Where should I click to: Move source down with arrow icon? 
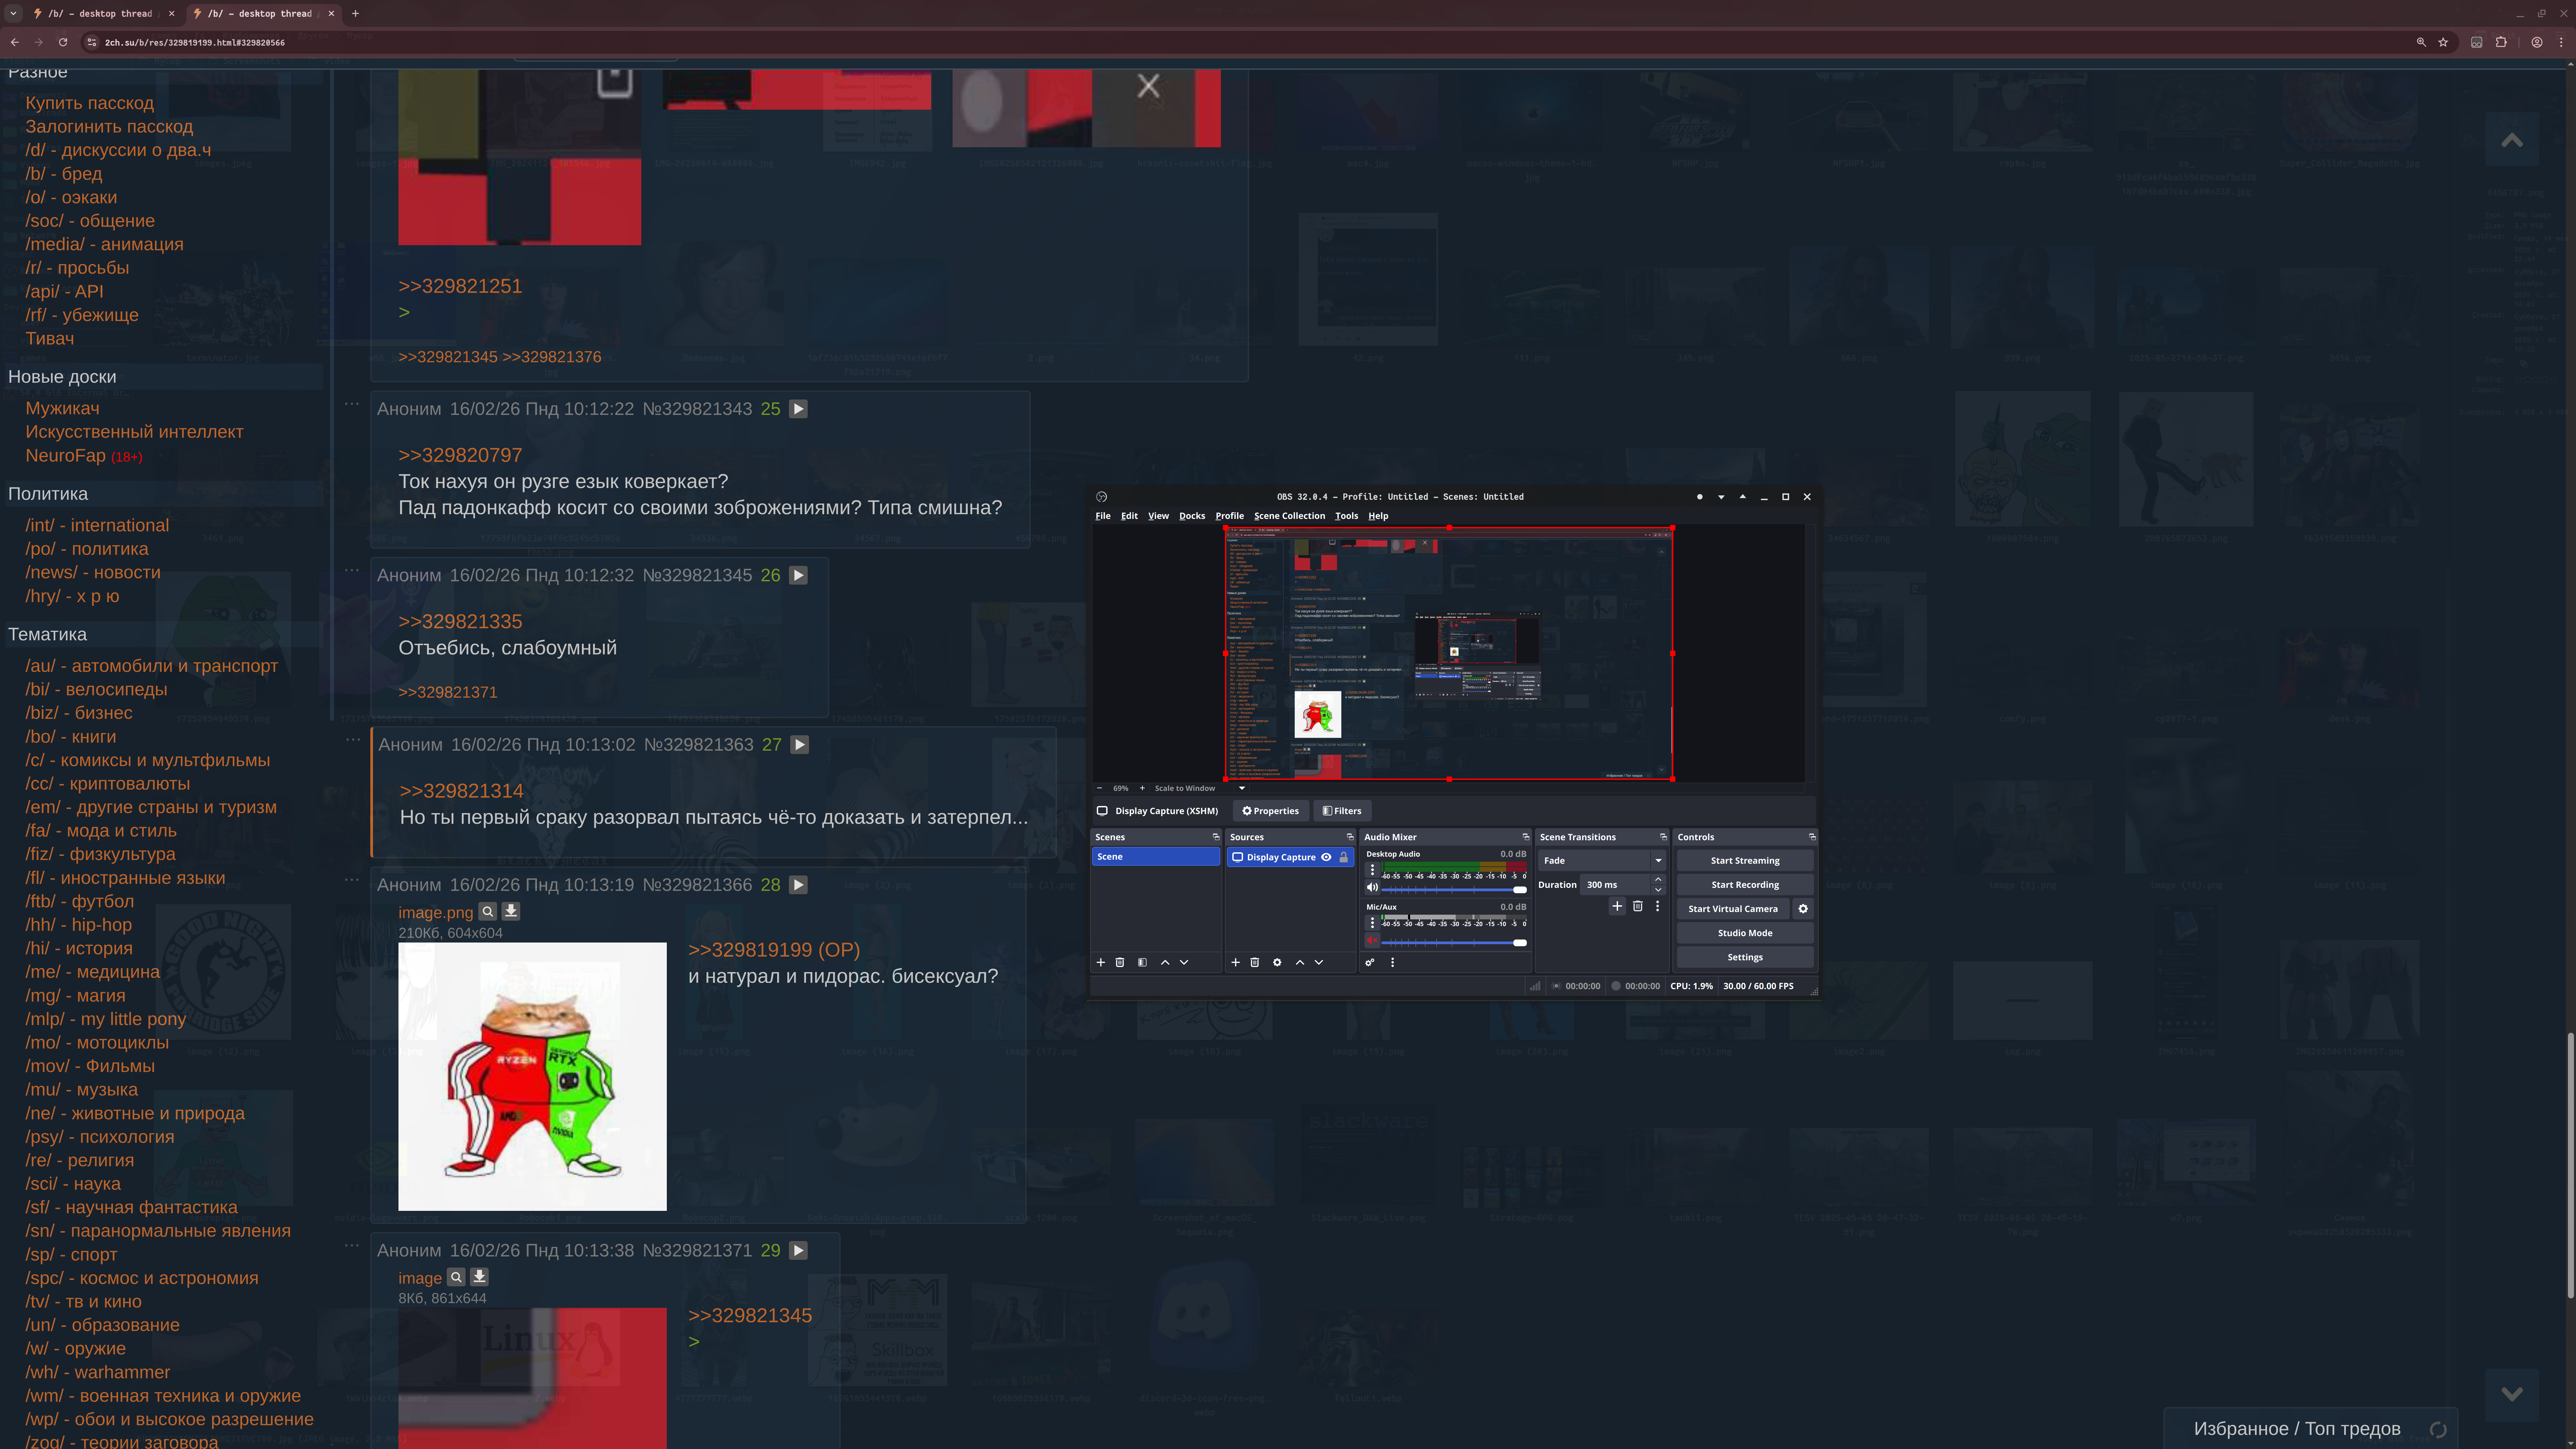pos(1319,962)
